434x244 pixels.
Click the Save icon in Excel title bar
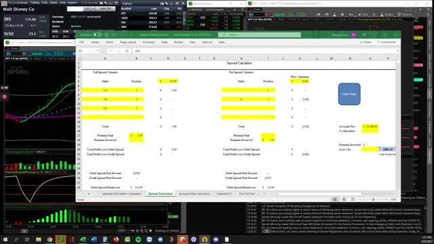[x=107, y=35]
